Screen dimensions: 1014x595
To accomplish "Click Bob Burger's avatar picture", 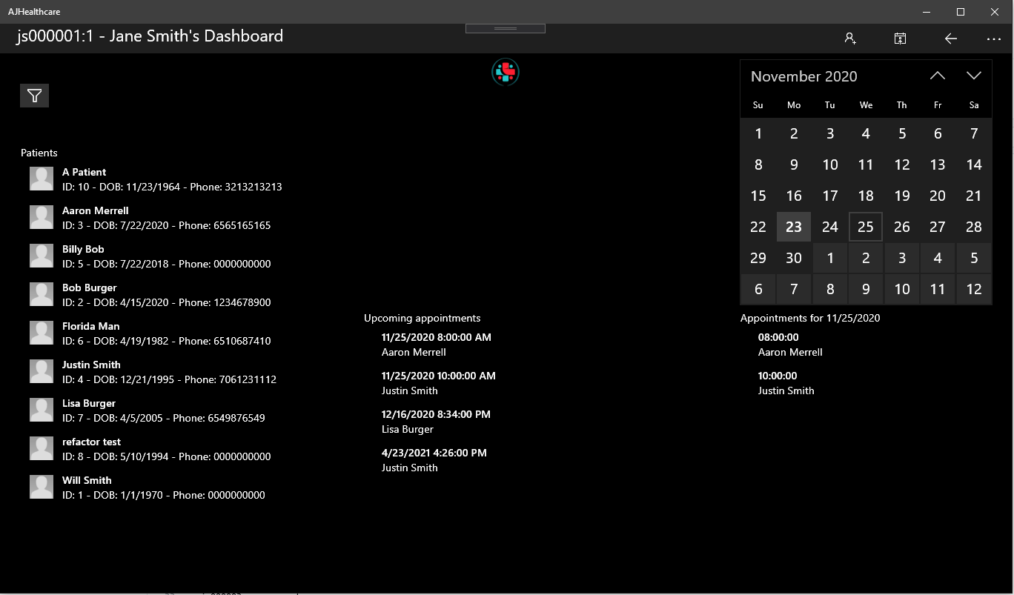I will click(x=42, y=294).
